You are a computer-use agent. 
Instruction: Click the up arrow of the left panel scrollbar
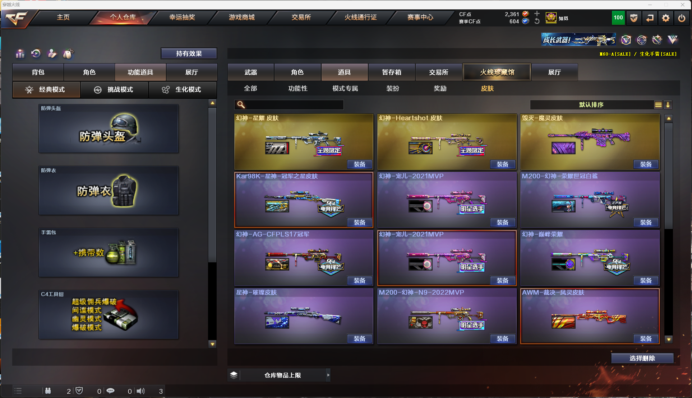click(212, 103)
